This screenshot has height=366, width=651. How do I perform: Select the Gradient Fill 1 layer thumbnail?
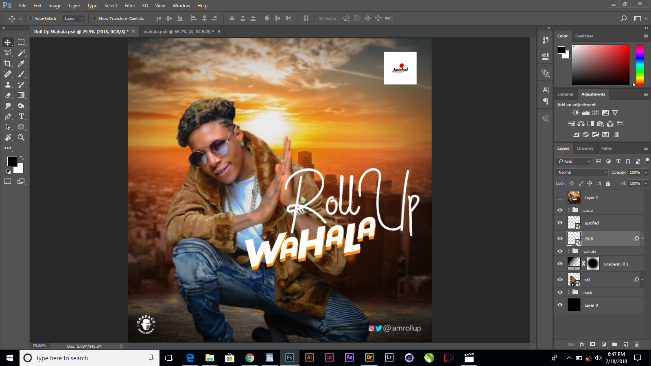[x=574, y=264]
